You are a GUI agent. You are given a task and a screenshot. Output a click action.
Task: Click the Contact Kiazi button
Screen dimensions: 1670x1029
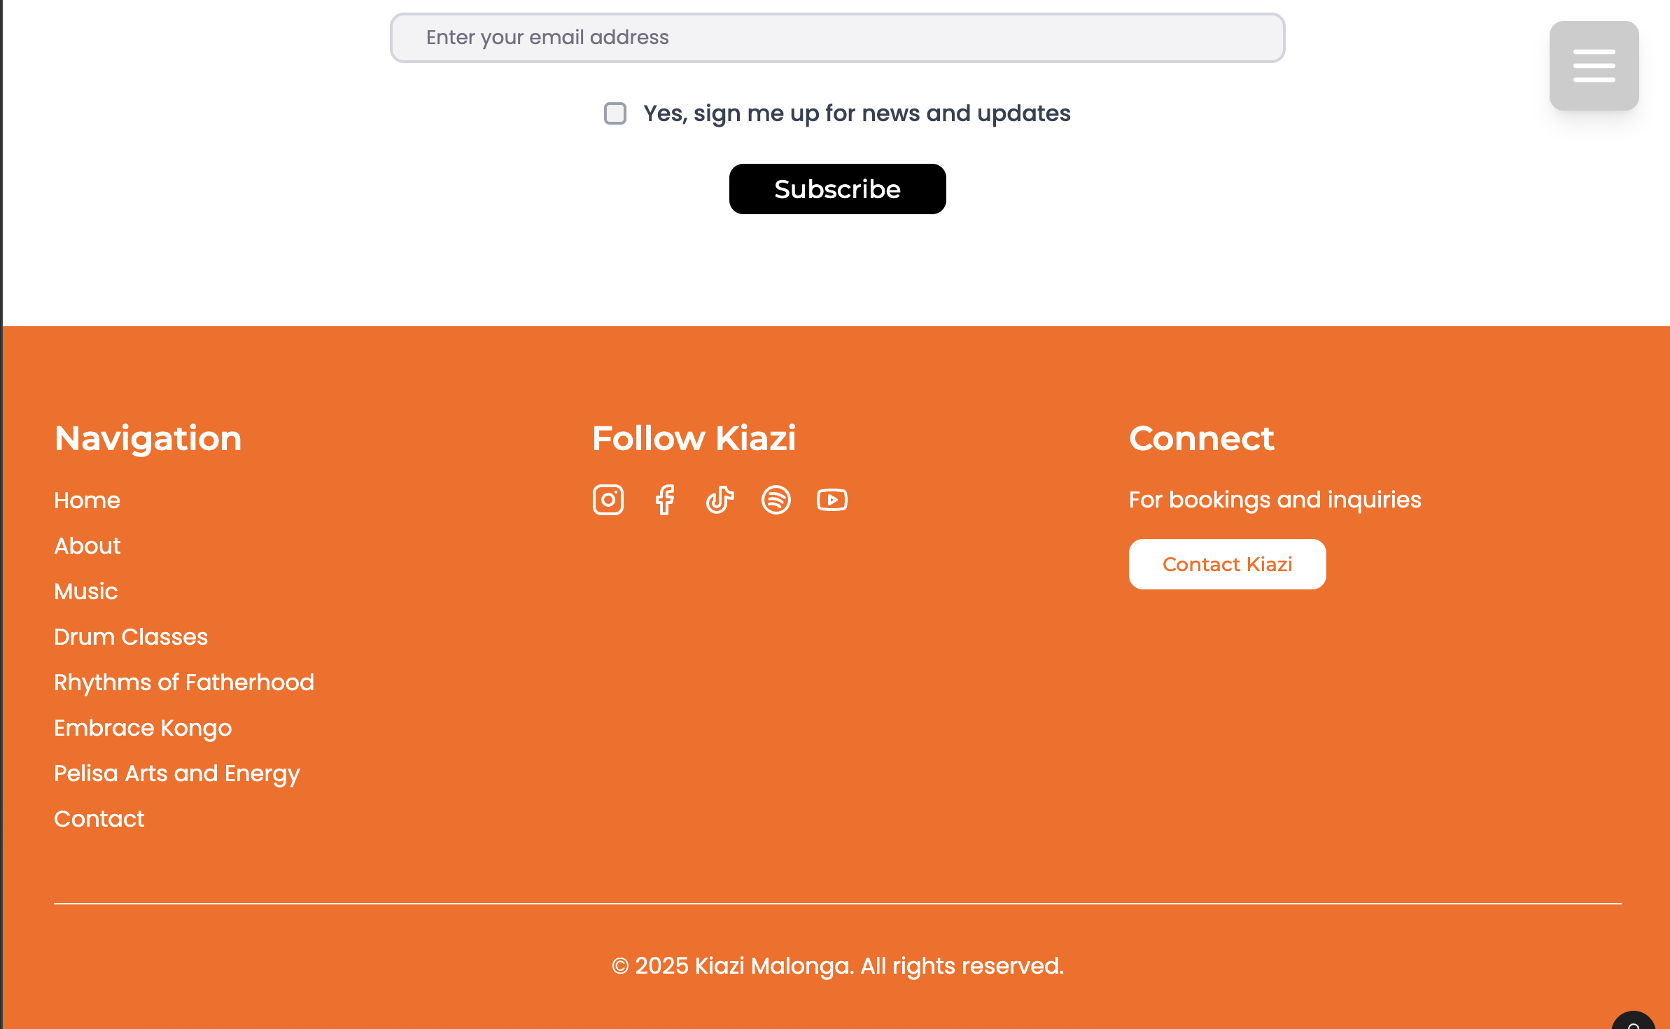1227,564
